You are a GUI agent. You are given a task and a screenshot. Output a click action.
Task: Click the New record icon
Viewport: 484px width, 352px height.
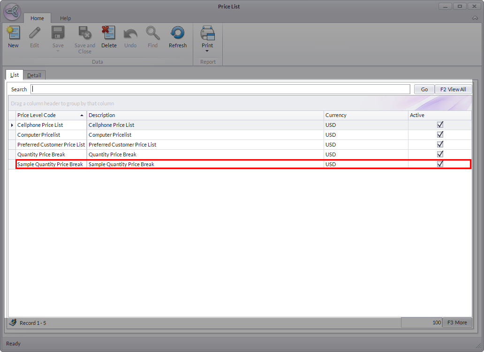tap(13, 33)
